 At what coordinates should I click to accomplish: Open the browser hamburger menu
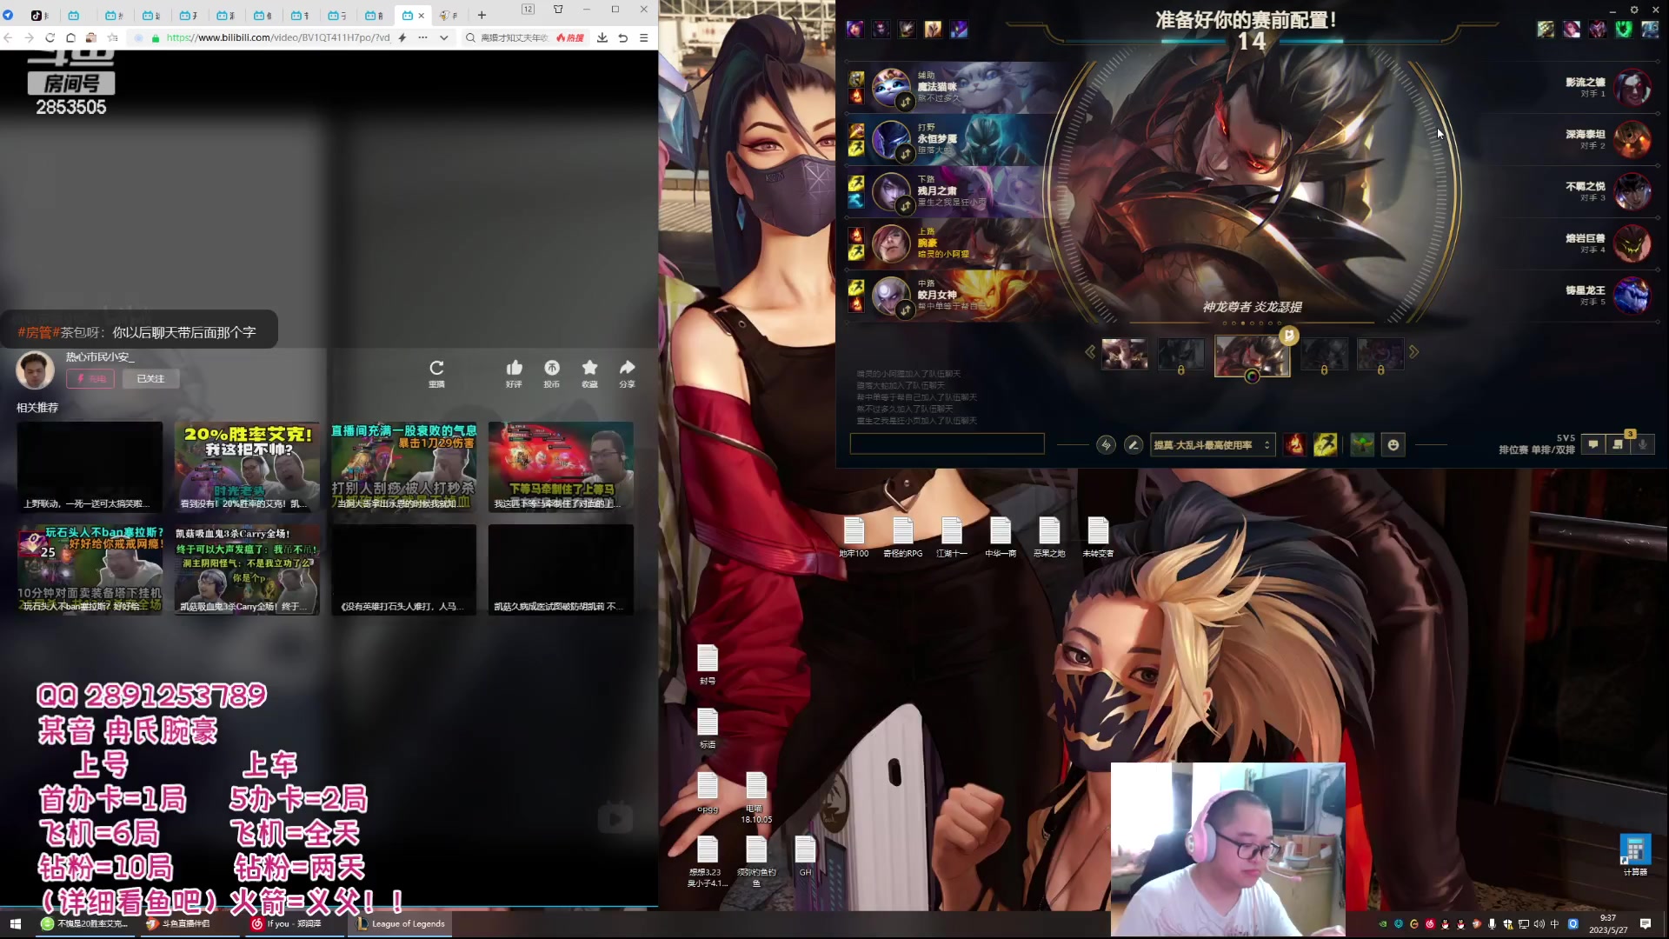point(644,37)
